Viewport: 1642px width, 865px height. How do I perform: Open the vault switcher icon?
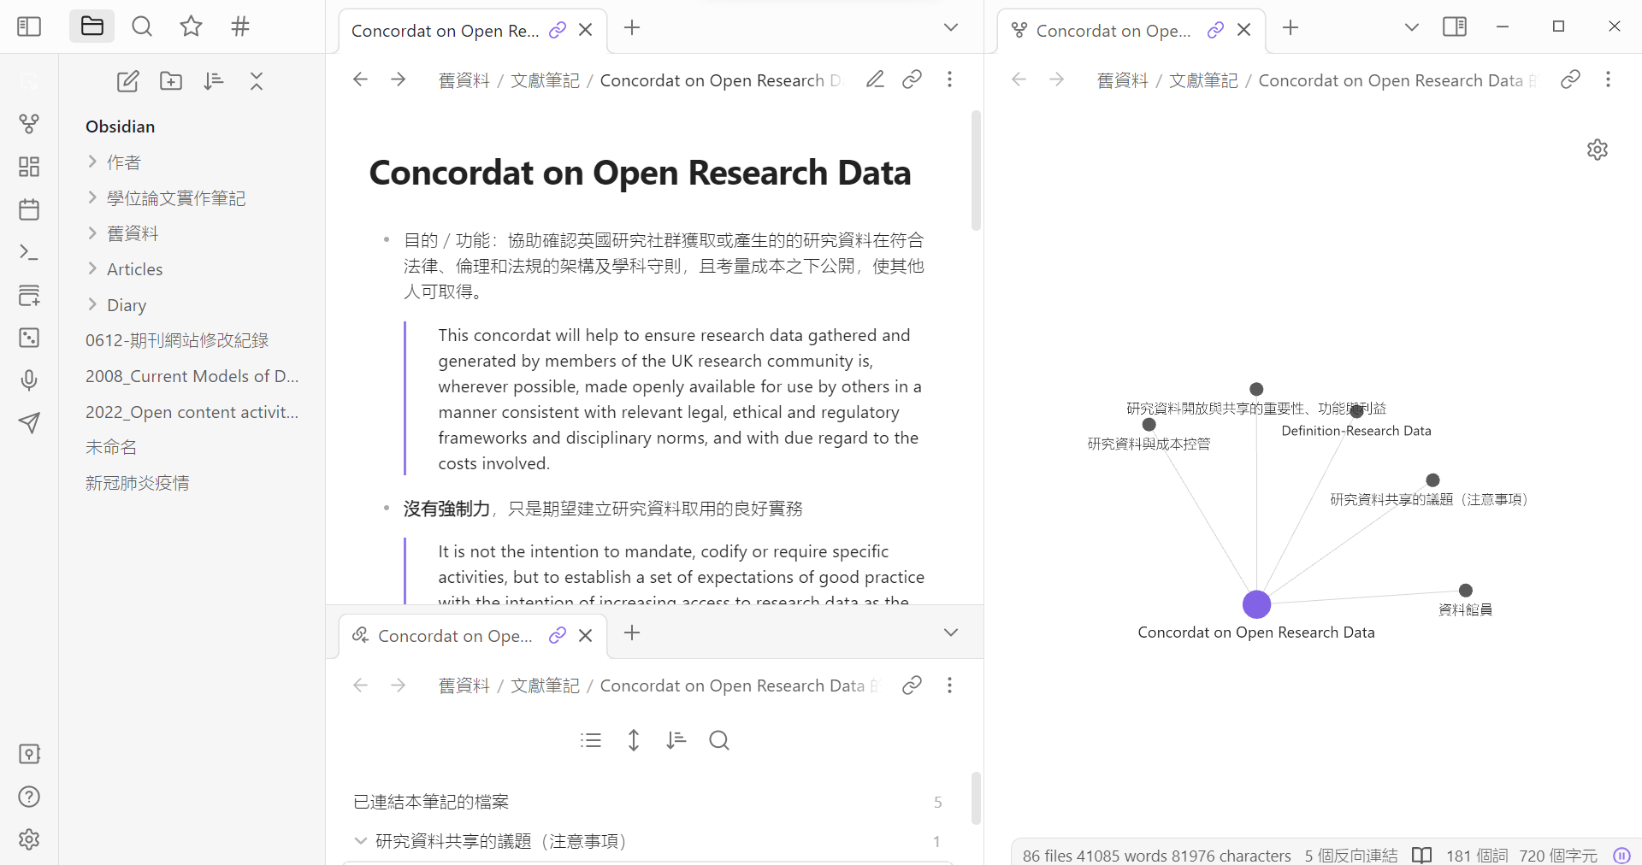[29, 754]
